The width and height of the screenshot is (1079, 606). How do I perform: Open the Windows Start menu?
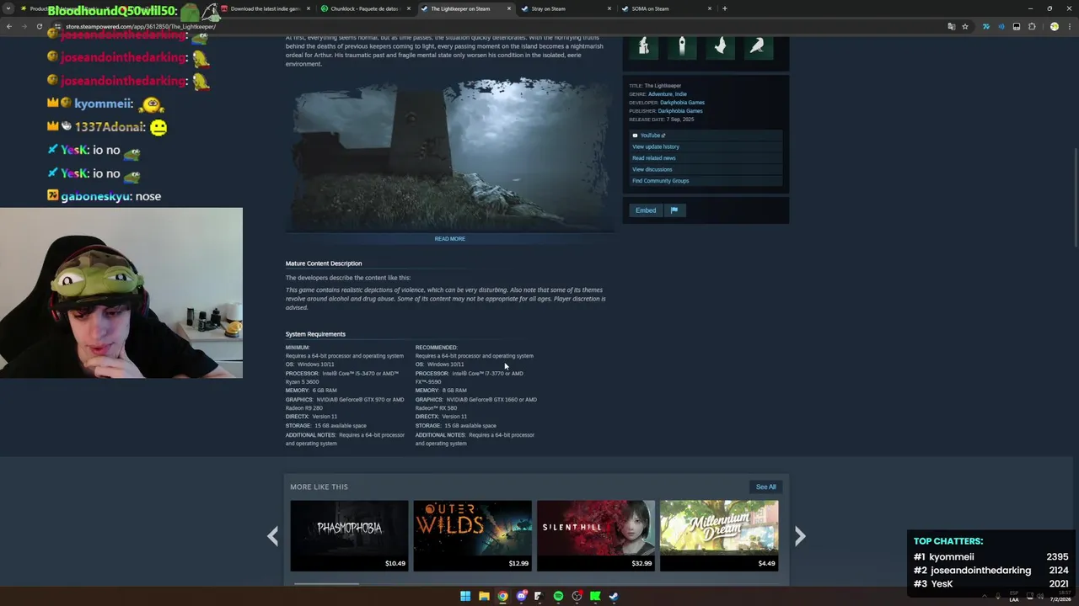tap(465, 596)
